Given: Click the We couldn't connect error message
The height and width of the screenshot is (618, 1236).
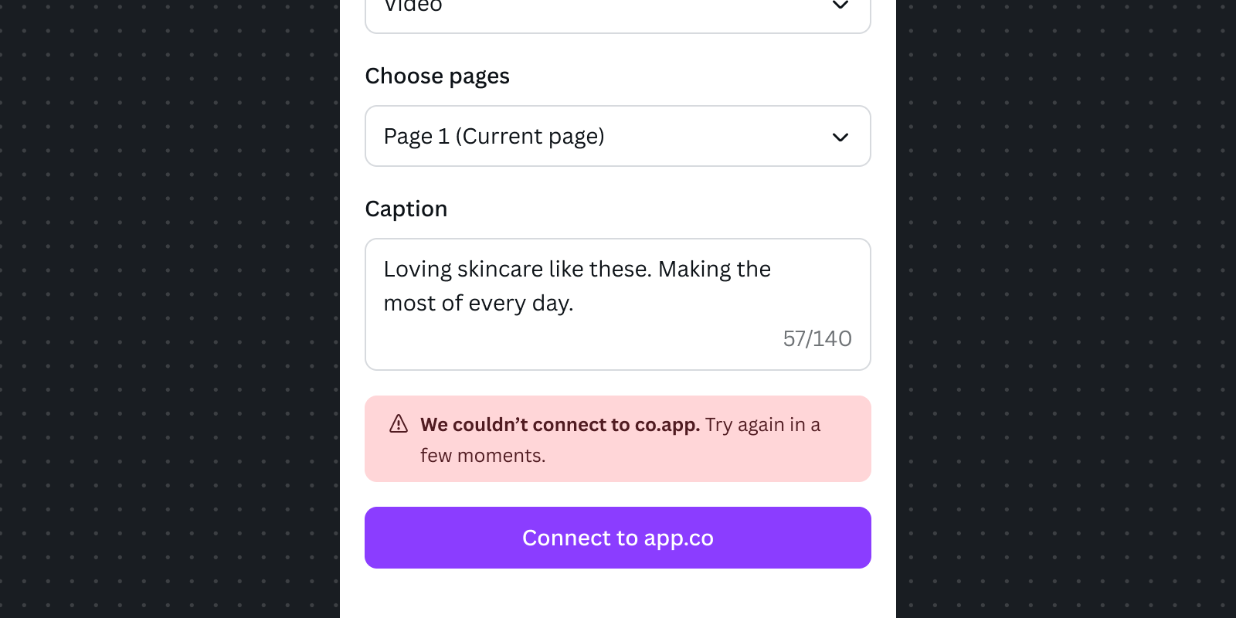Looking at the screenshot, I should 559,424.
